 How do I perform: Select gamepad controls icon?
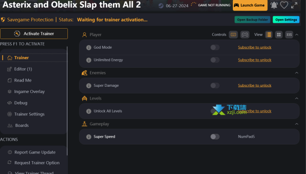tap(245, 35)
